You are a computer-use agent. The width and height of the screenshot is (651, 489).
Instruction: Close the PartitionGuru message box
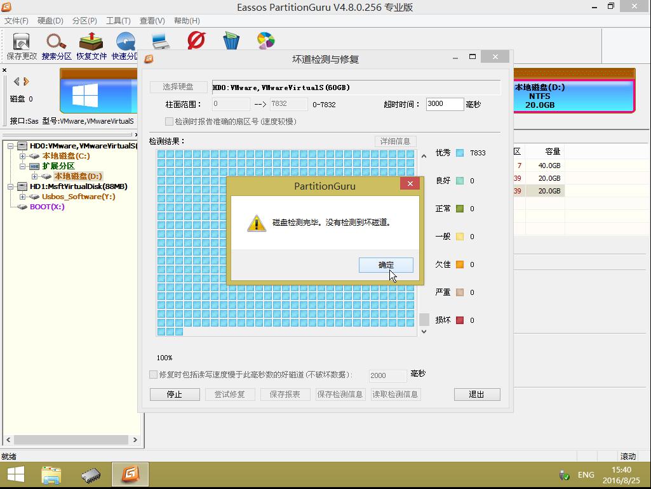click(x=410, y=183)
